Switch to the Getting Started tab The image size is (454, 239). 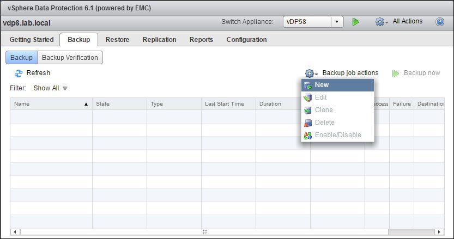point(32,40)
